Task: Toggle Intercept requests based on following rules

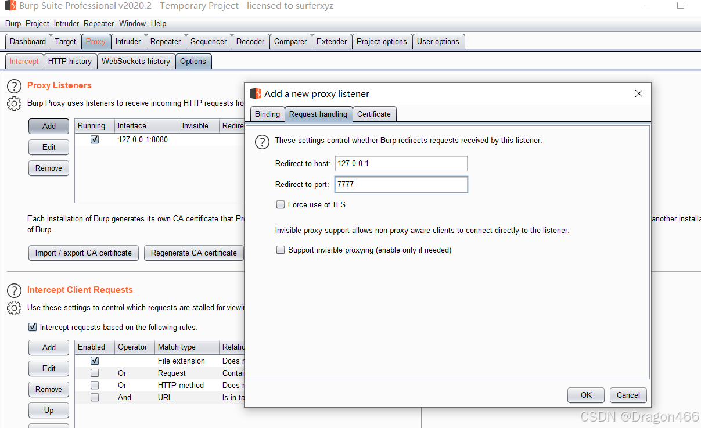Action: [33, 327]
